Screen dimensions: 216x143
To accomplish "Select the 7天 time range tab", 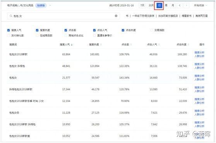I will coord(142,5).
